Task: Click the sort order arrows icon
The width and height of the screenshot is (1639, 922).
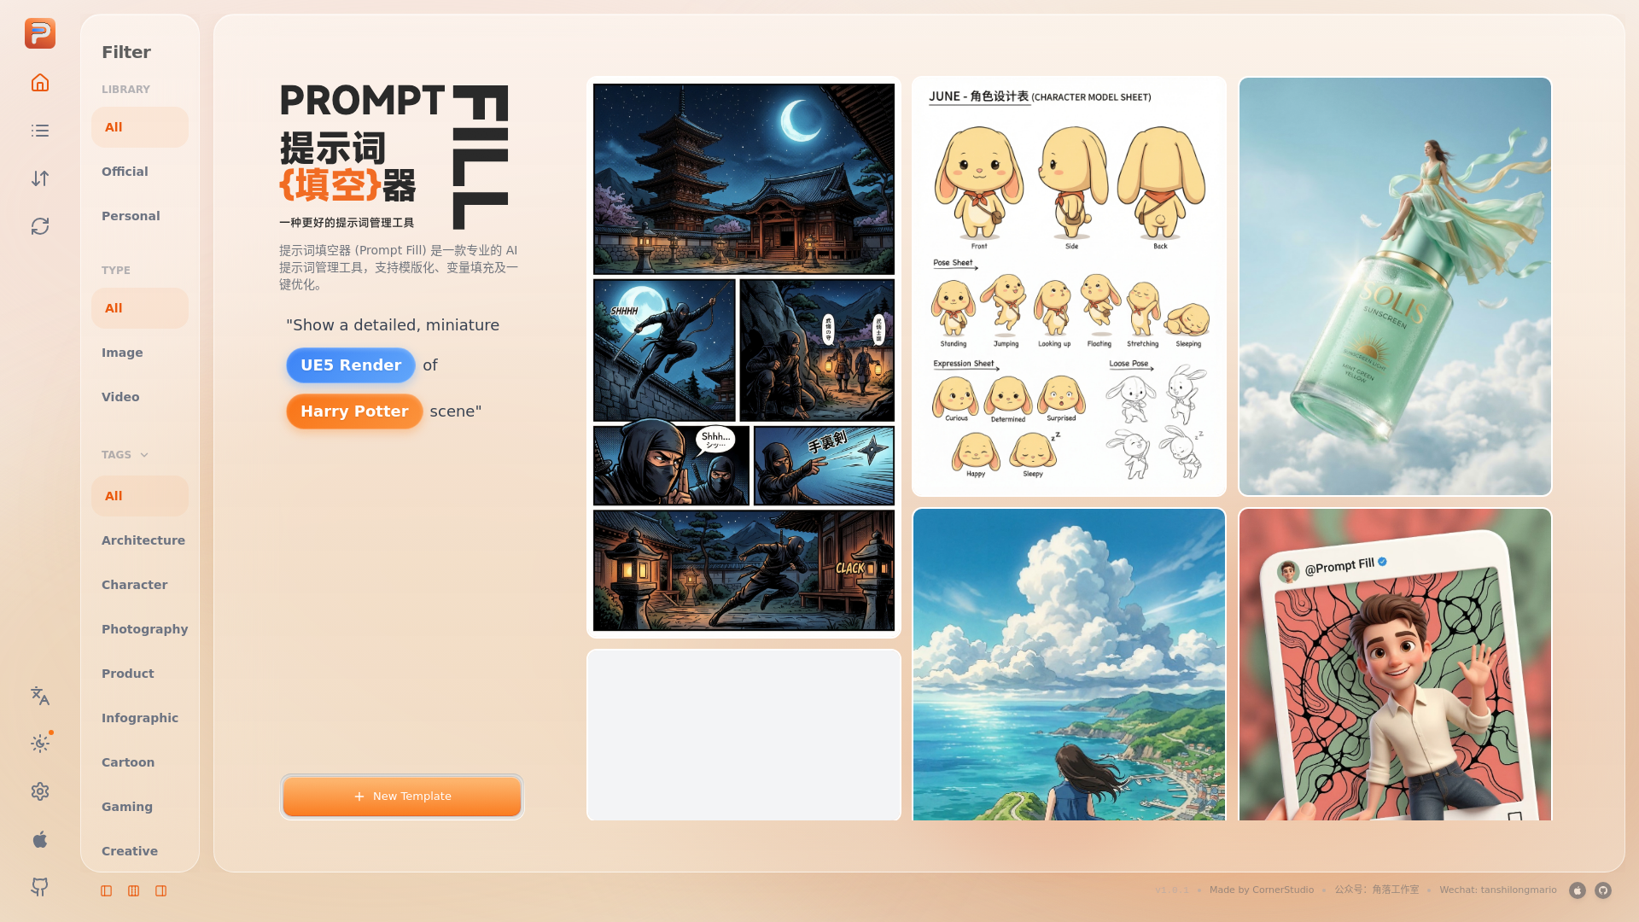Action: [x=40, y=178]
